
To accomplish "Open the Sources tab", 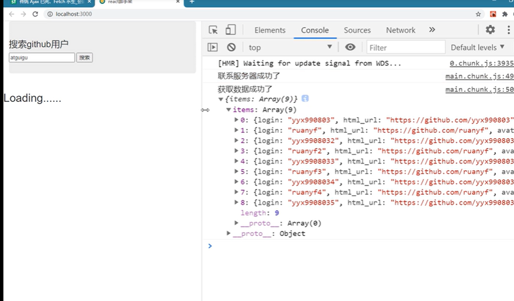I will tap(357, 30).
